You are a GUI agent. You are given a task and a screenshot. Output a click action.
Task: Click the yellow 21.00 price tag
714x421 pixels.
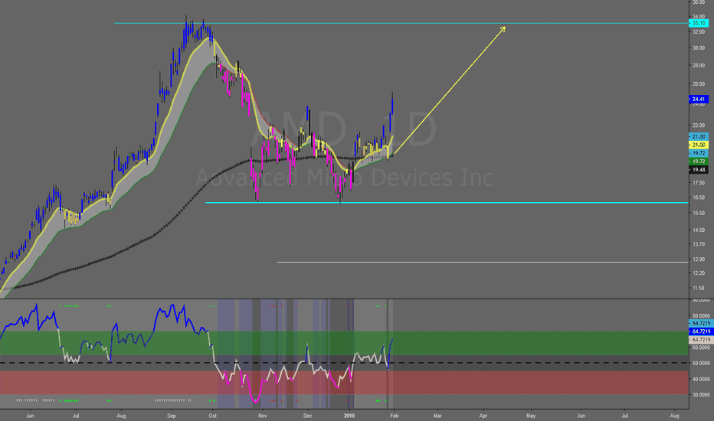[x=699, y=145]
